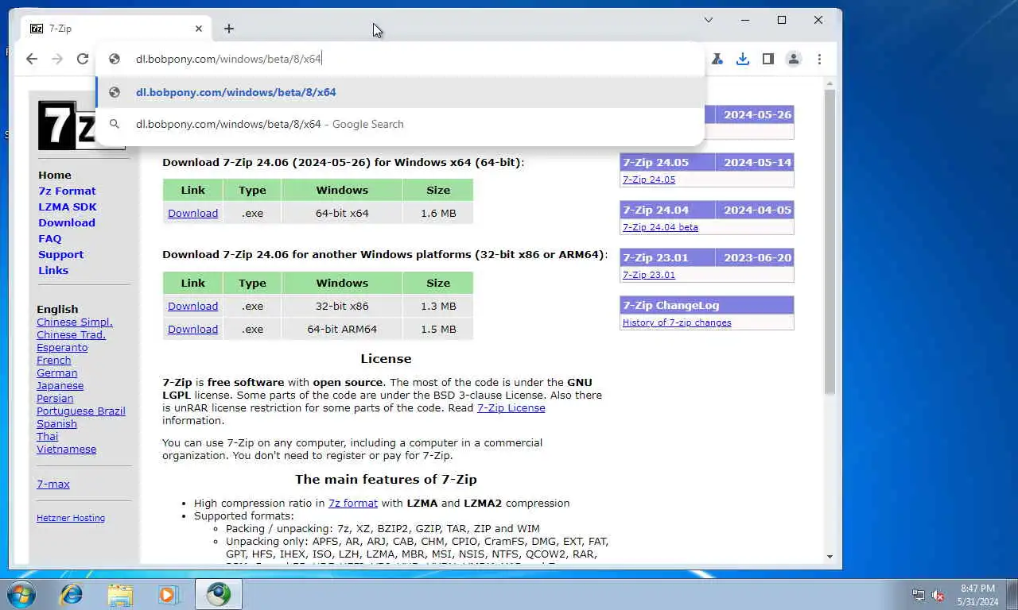Image resolution: width=1018 pixels, height=610 pixels.
Task: Open the muted volume tray icon
Action: (938, 595)
